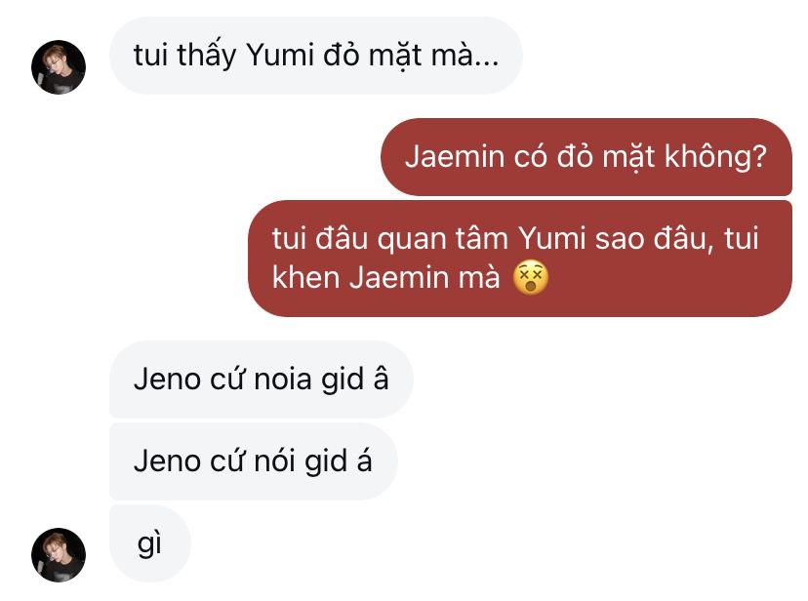Click "Jaemin" in the red question bubble
The image size is (808, 601).
455,156
